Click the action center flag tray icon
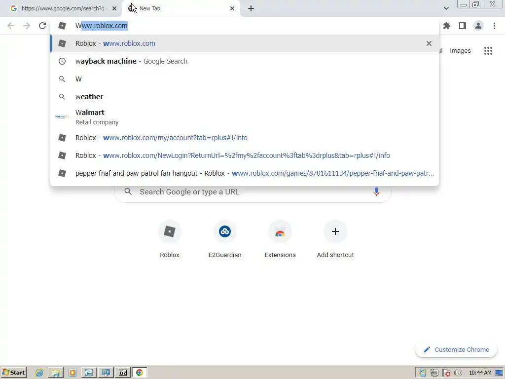 (x=446, y=373)
